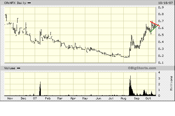Click the 0.6 price axis label
This screenshot has height=116, width=175.
click(161, 28)
